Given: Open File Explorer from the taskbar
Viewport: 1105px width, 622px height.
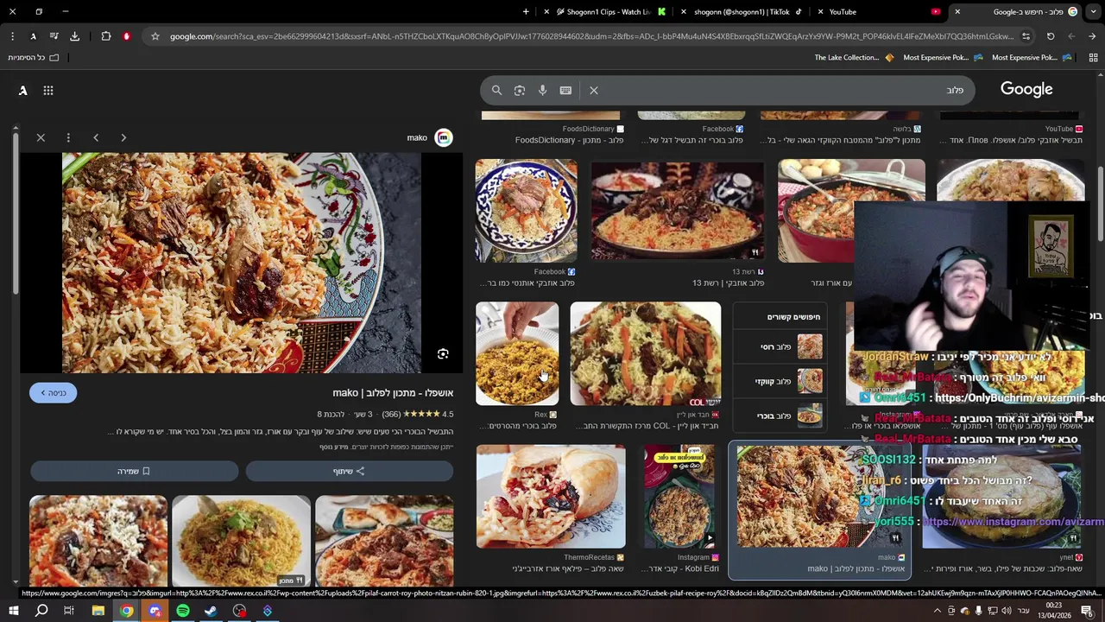Looking at the screenshot, I should [98, 611].
